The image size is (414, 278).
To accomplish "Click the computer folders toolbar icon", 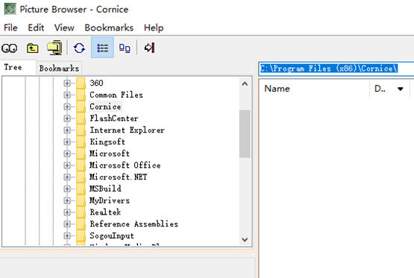I will coord(54,48).
